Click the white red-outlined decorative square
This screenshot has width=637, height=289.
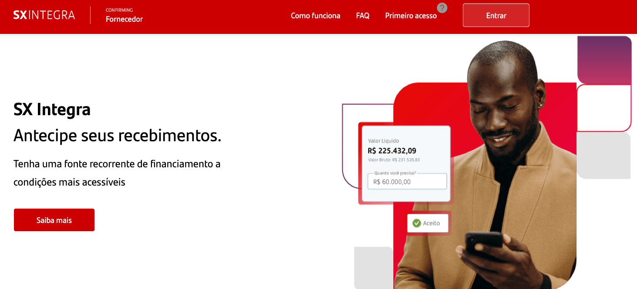[604, 108]
